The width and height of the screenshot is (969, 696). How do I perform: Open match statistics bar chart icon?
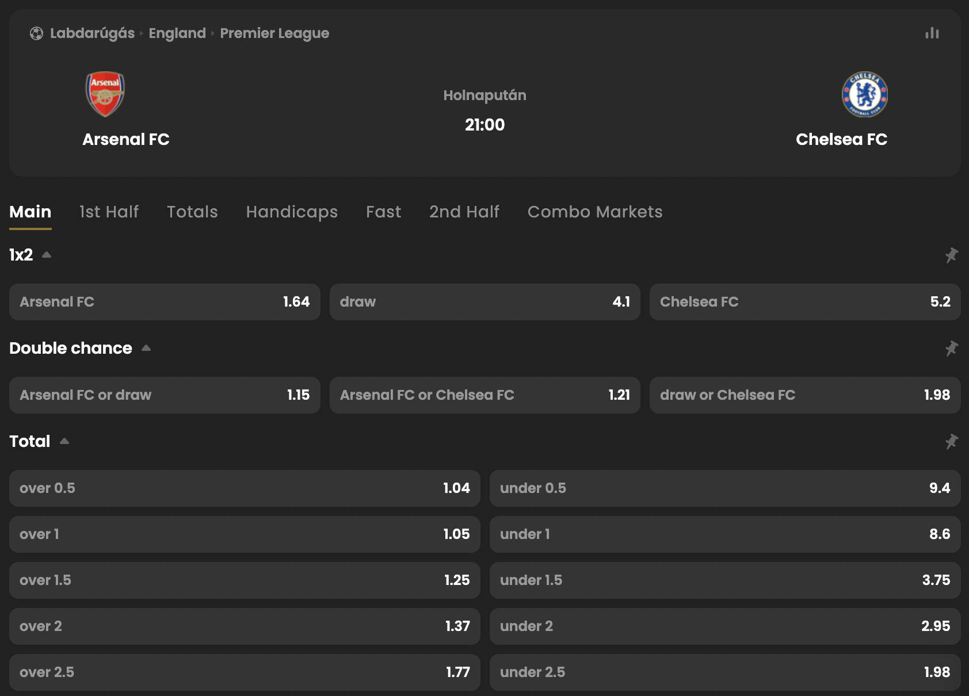932,33
